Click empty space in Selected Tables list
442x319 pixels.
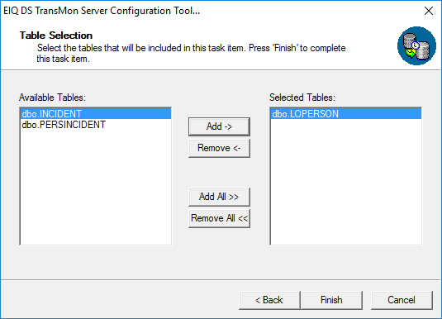(346, 180)
